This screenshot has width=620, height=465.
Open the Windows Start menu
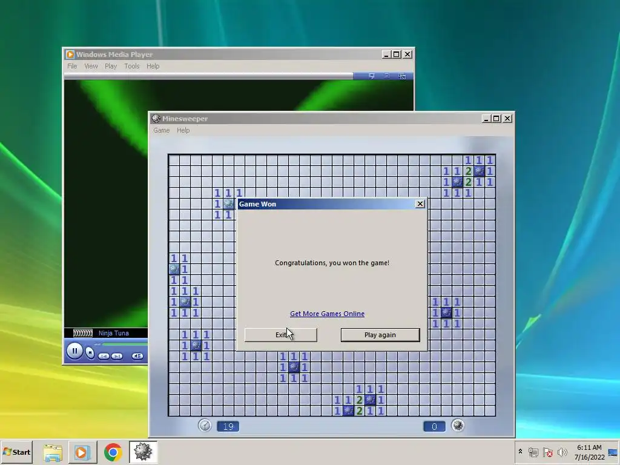click(x=16, y=452)
